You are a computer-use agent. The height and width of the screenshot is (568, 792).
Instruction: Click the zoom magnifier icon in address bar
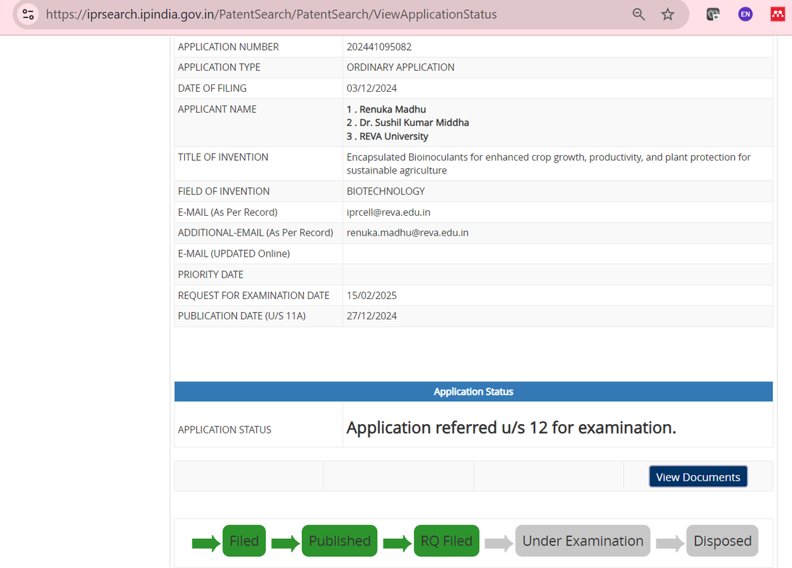coord(638,14)
